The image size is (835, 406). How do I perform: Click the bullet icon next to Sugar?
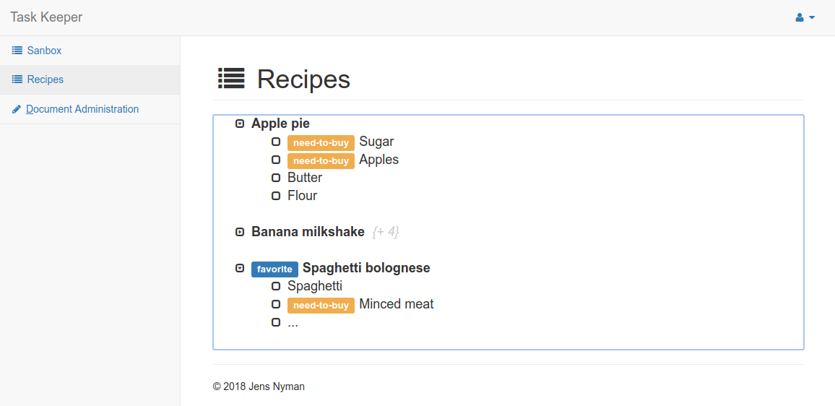(276, 142)
